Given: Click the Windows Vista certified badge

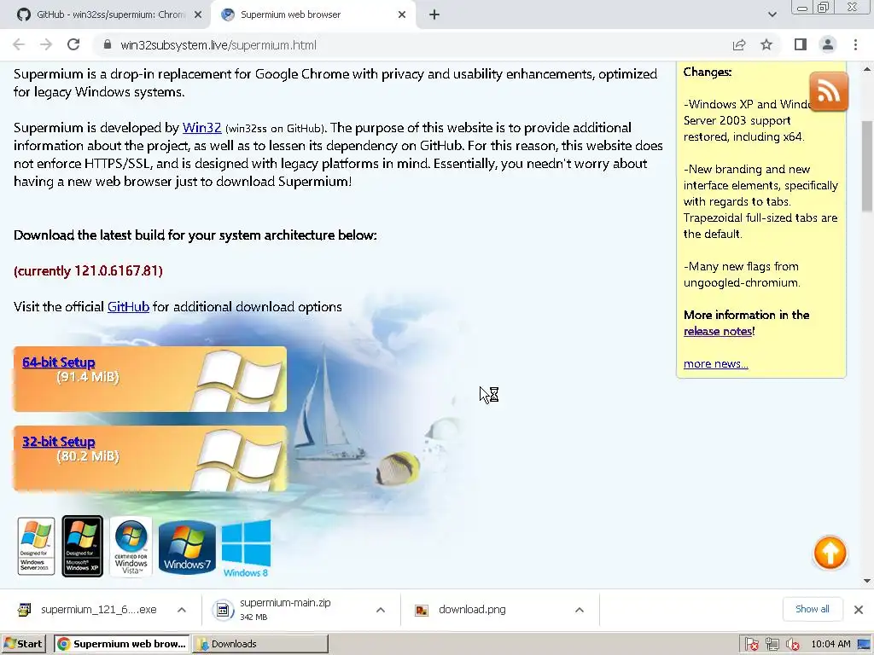Looking at the screenshot, I should tap(131, 547).
